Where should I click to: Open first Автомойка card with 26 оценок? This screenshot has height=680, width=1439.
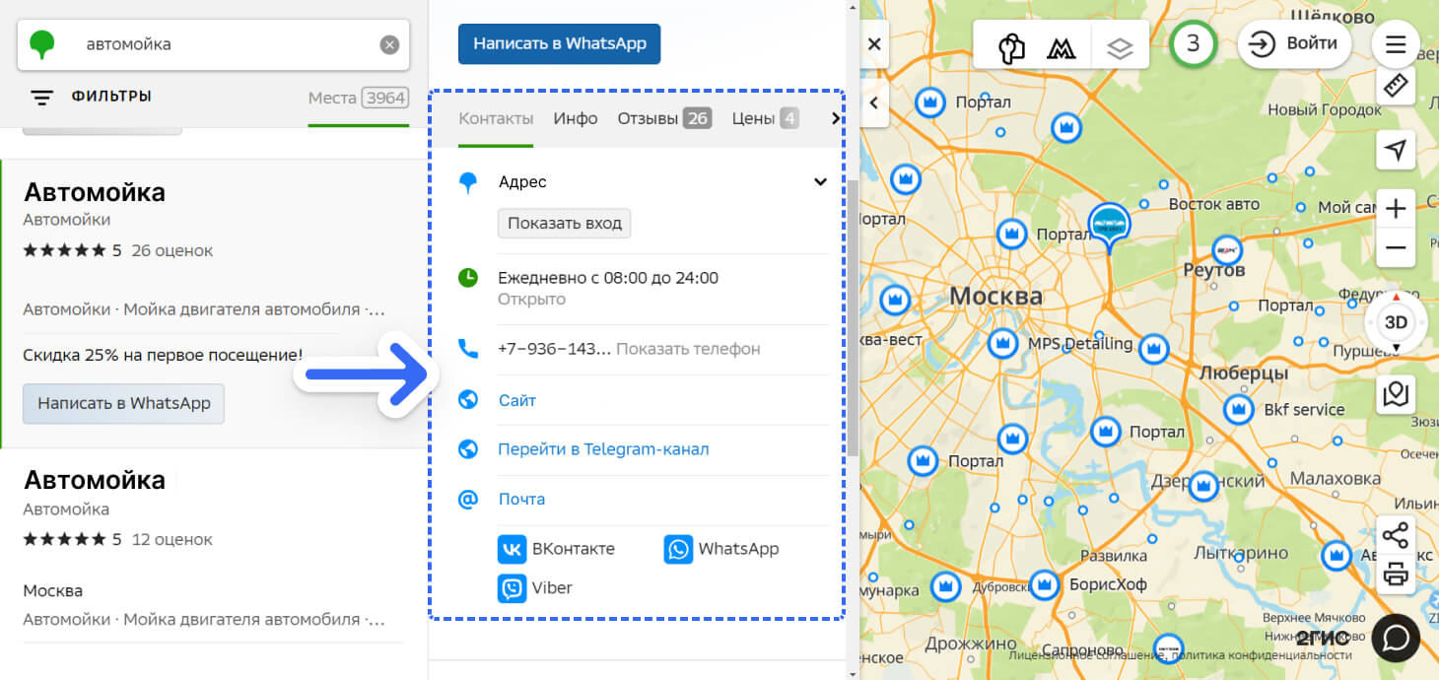(x=214, y=304)
